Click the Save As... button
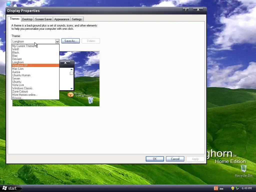Image resolution: width=256 pixels, height=192 pixels. (70, 41)
